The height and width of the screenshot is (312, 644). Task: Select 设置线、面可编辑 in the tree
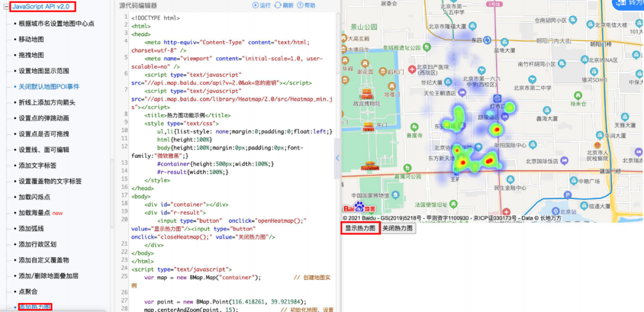[x=44, y=149]
